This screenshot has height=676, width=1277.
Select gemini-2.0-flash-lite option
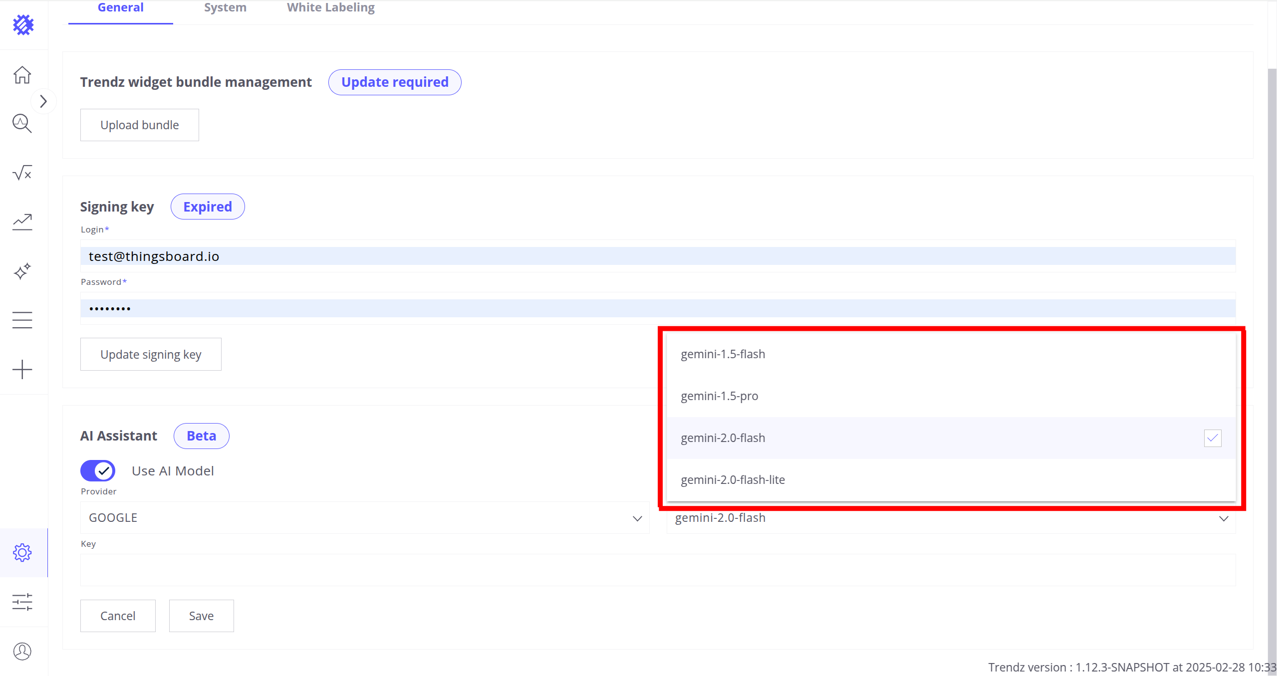pos(951,480)
